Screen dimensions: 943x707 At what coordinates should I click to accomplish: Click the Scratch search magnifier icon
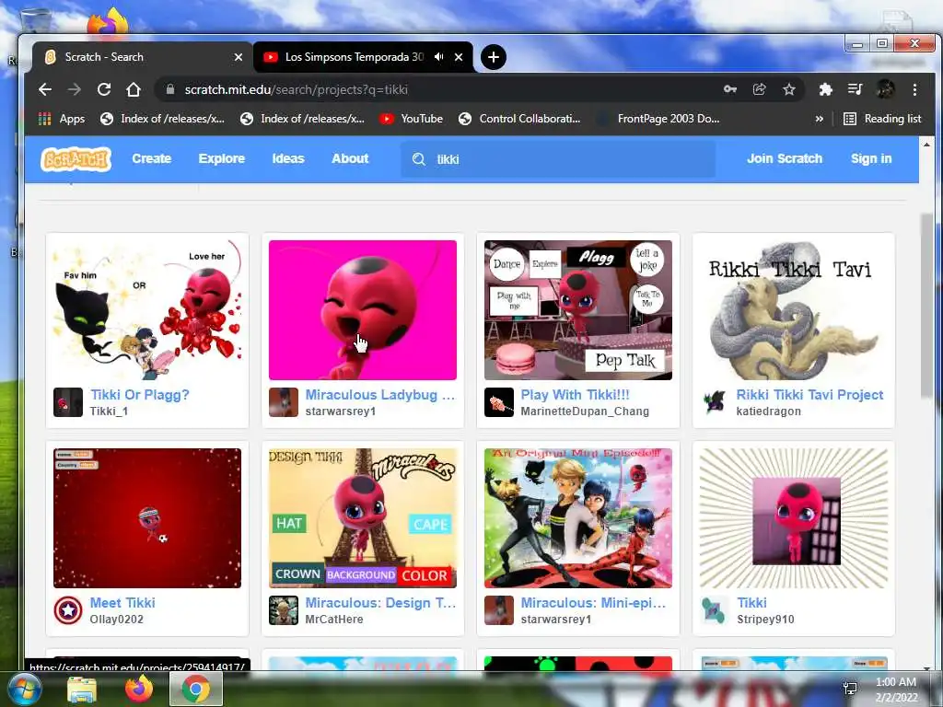pos(419,159)
